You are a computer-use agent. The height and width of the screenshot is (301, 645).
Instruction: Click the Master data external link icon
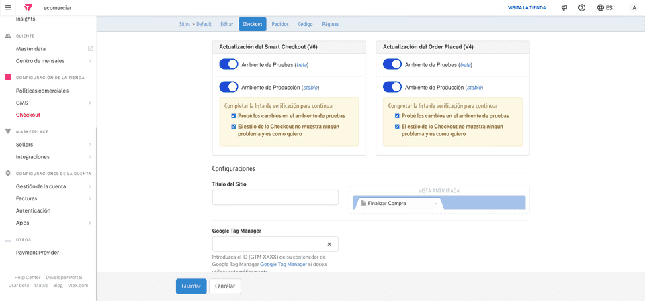pyautogui.click(x=91, y=48)
